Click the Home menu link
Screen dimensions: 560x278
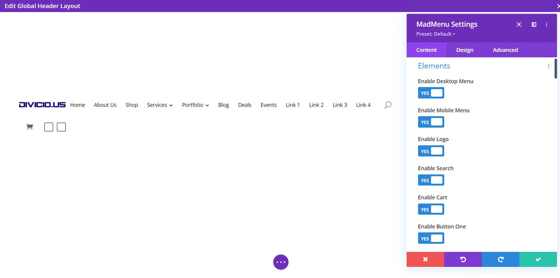(x=77, y=105)
